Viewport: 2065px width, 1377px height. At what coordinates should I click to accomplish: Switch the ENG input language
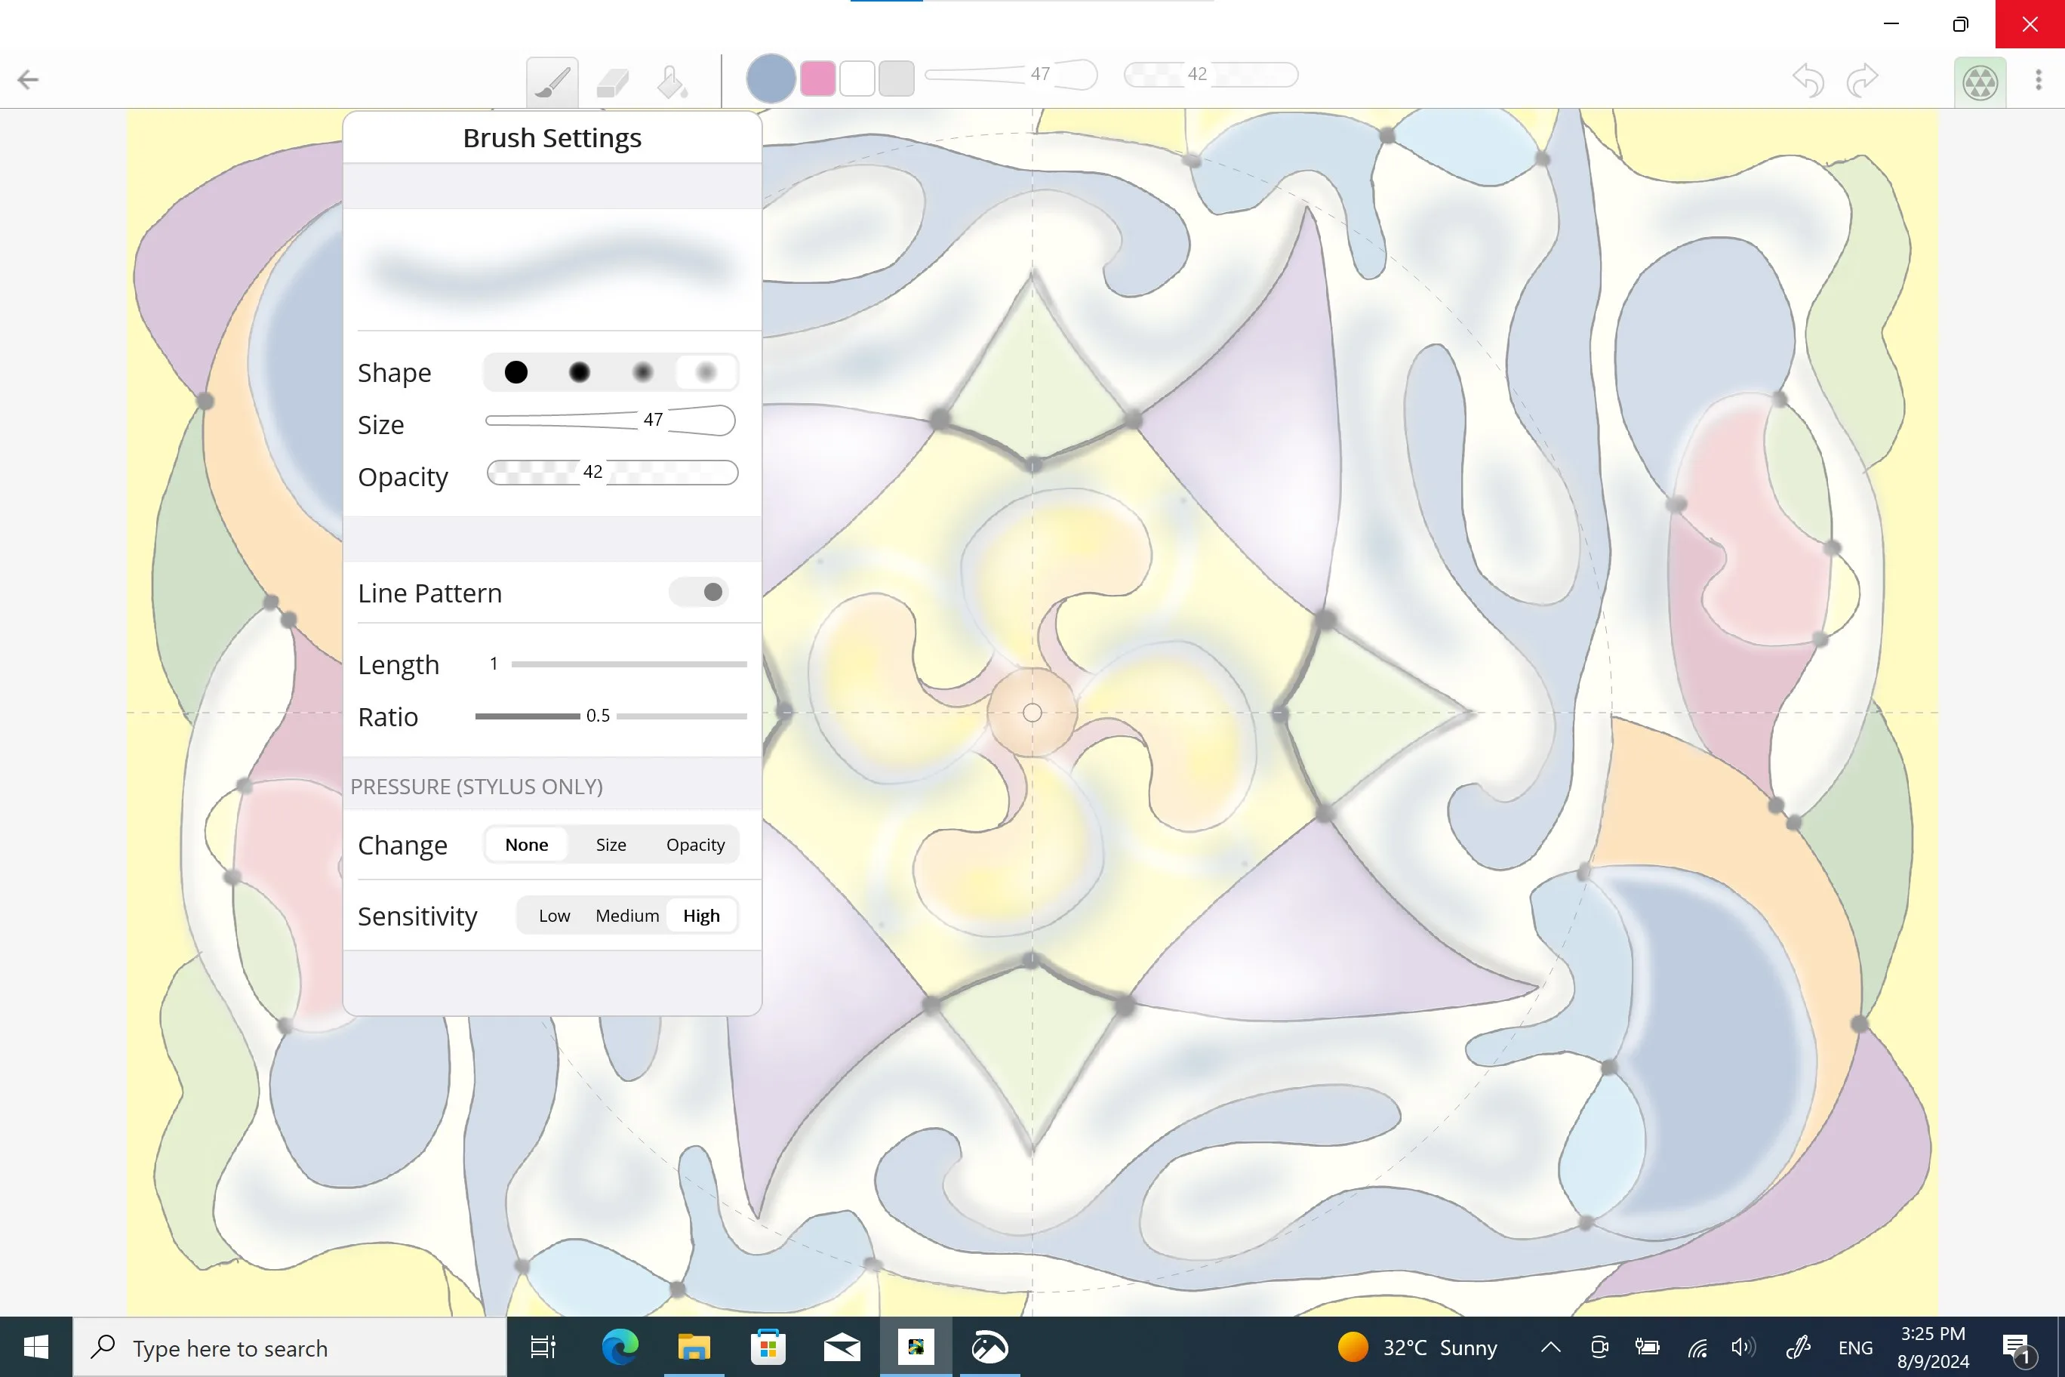(x=1855, y=1347)
